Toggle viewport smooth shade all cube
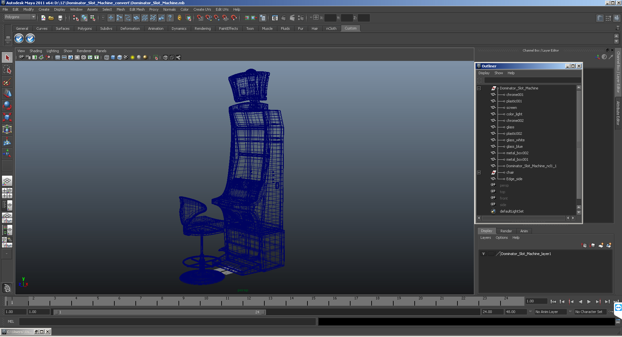This screenshot has height=337, width=622. pos(113,57)
